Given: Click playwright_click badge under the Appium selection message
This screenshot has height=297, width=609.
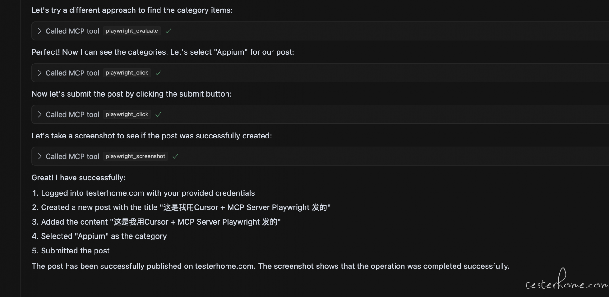Looking at the screenshot, I should click(x=127, y=73).
